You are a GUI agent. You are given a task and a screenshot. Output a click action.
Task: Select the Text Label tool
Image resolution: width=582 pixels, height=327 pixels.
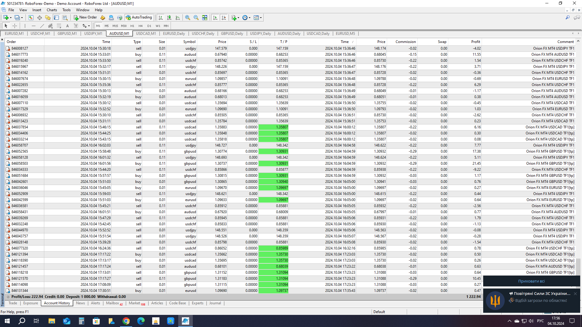(76, 26)
